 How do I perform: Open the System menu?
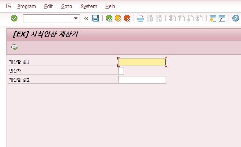tap(89, 6)
